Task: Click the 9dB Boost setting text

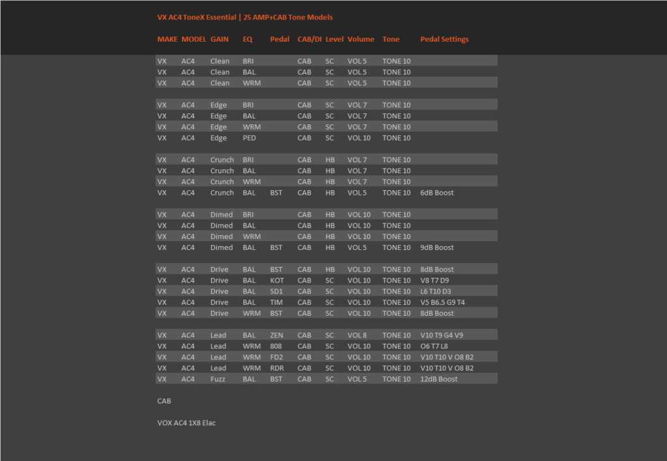Action: [437, 247]
